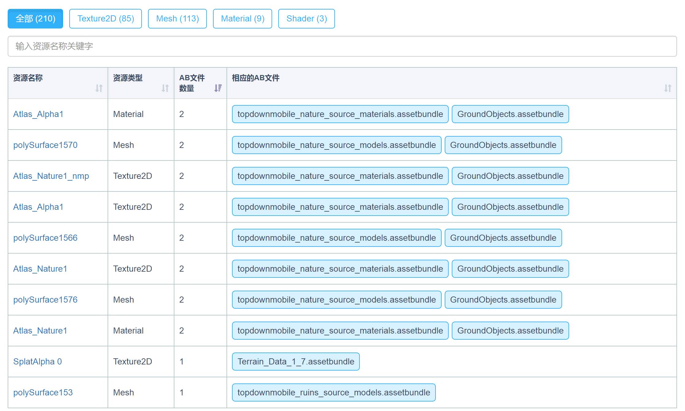This screenshot has height=411, width=685.
Task: Show only Material (9) resources
Action: click(x=242, y=19)
